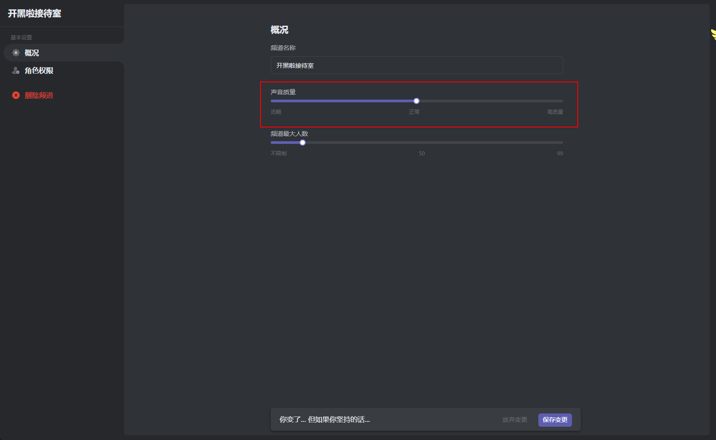Set sound quality to 高质量 label
Viewport: 716px width, 440px height.
tap(555, 112)
